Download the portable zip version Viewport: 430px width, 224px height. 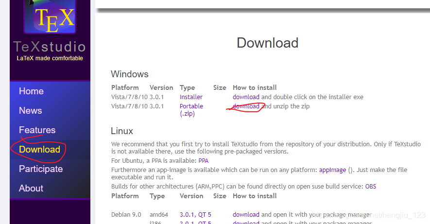point(246,106)
